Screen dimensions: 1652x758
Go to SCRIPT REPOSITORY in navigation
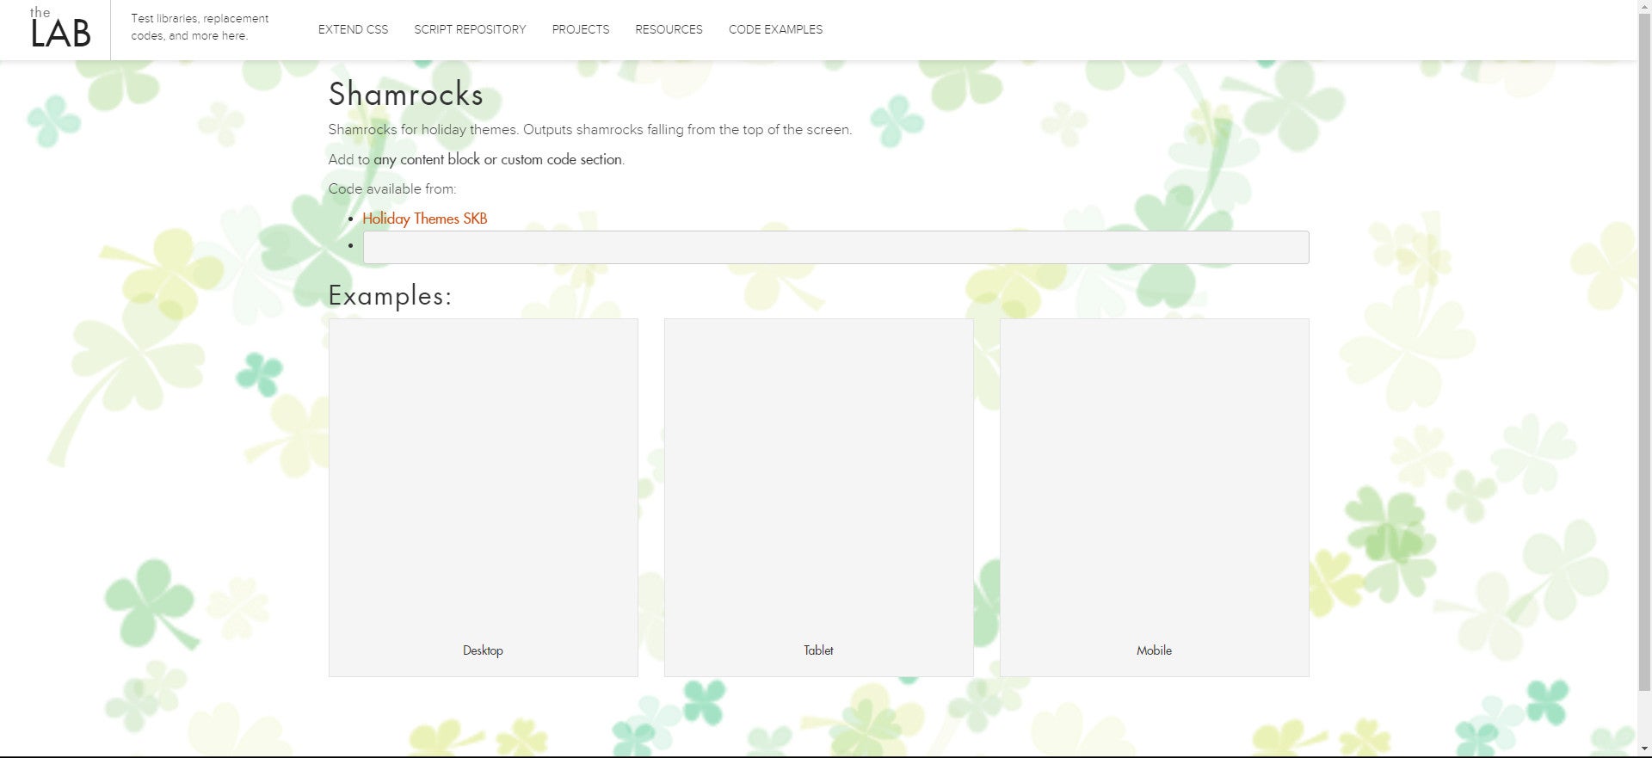[x=470, y=29]
